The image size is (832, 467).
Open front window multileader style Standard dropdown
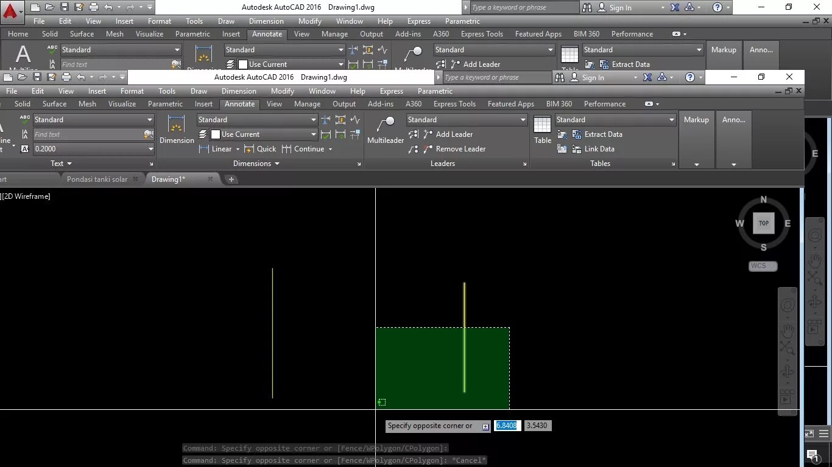(x=523, y=120)
